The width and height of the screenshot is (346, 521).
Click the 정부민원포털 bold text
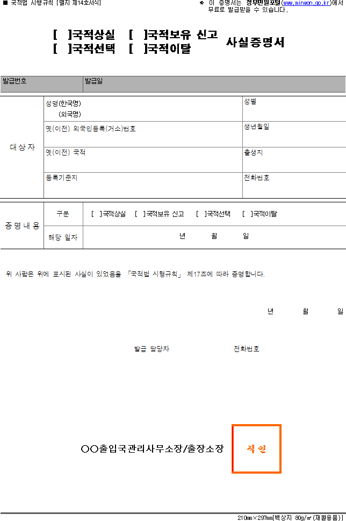point(263,3)
